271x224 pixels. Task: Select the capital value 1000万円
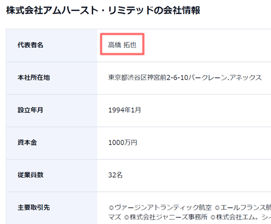pyautogui.click(x=122, y=142)
